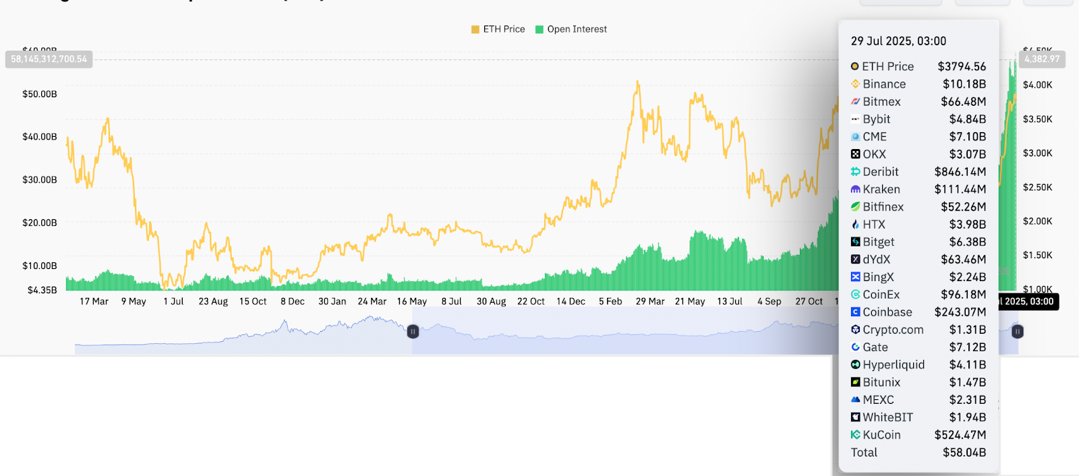Viewport: 1079px width, 476px height.
Task: Click the yellow ETH Price legend swatch
Action: coord(475,30)
